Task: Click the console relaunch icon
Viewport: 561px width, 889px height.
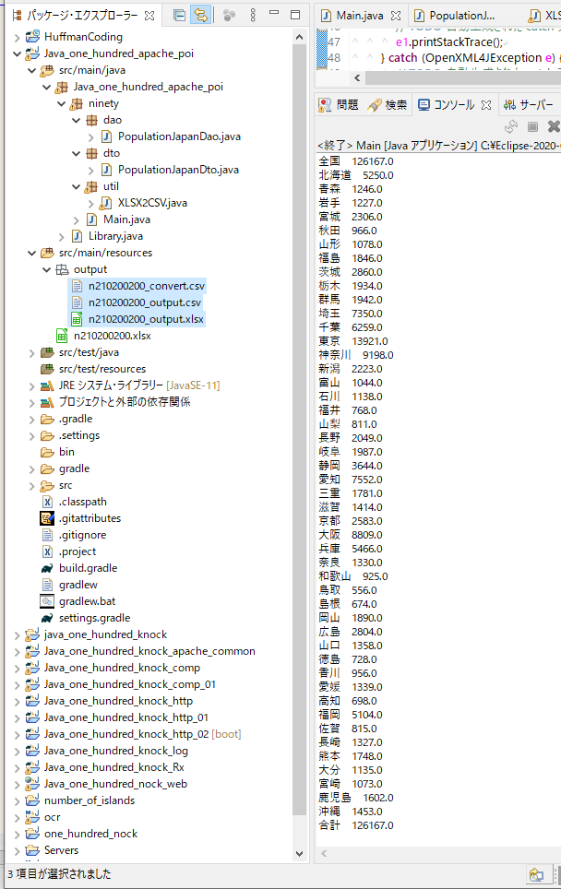Action: coord(511,126)
